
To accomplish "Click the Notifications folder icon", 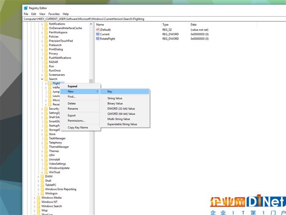I will click(46, 24).
